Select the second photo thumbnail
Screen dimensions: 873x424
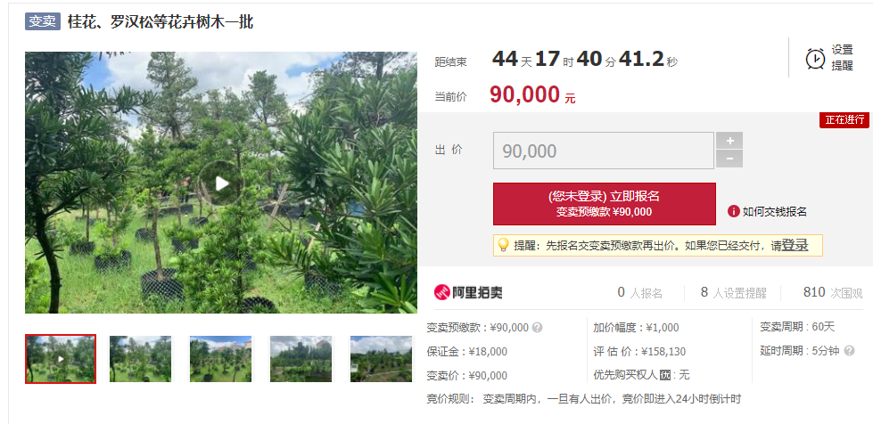pyautogui.click(x=140, y=359)
